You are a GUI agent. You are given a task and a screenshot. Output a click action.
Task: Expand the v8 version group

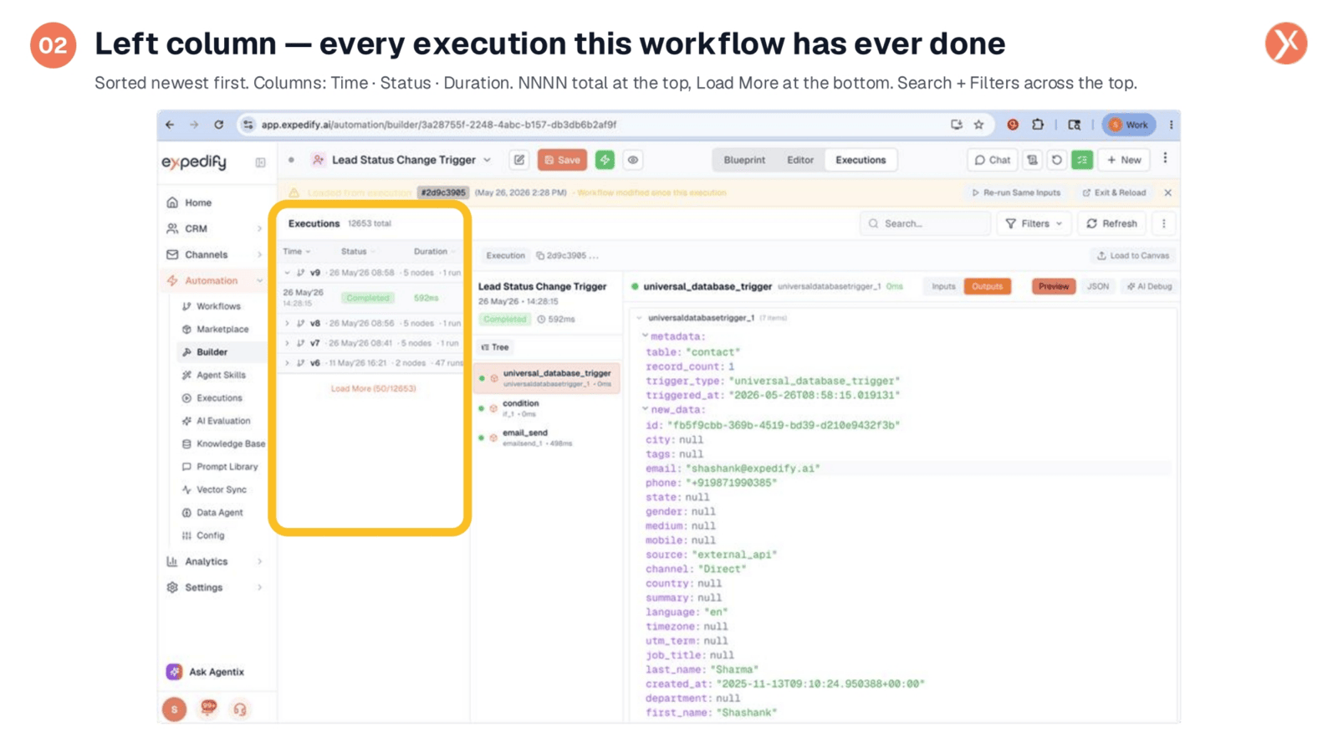[x=288, y=323]
